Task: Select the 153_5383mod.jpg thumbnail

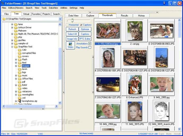Action: [108, 31]
